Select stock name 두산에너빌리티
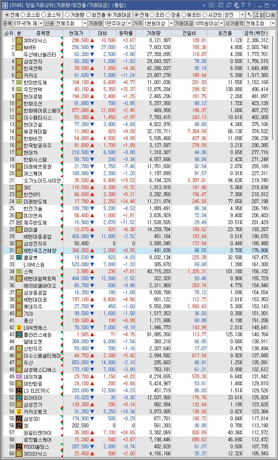The width and height of the screenshot is (278, 460). 40,54
